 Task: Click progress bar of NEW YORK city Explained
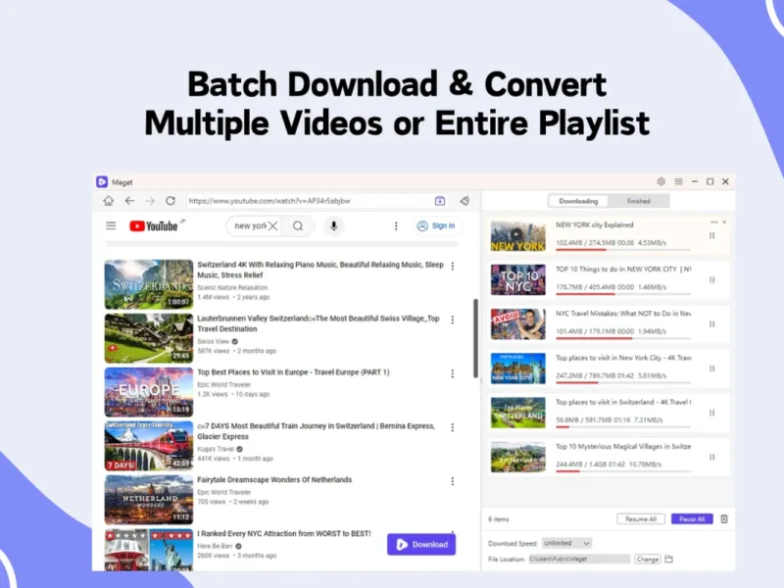(x=623, y=250)
